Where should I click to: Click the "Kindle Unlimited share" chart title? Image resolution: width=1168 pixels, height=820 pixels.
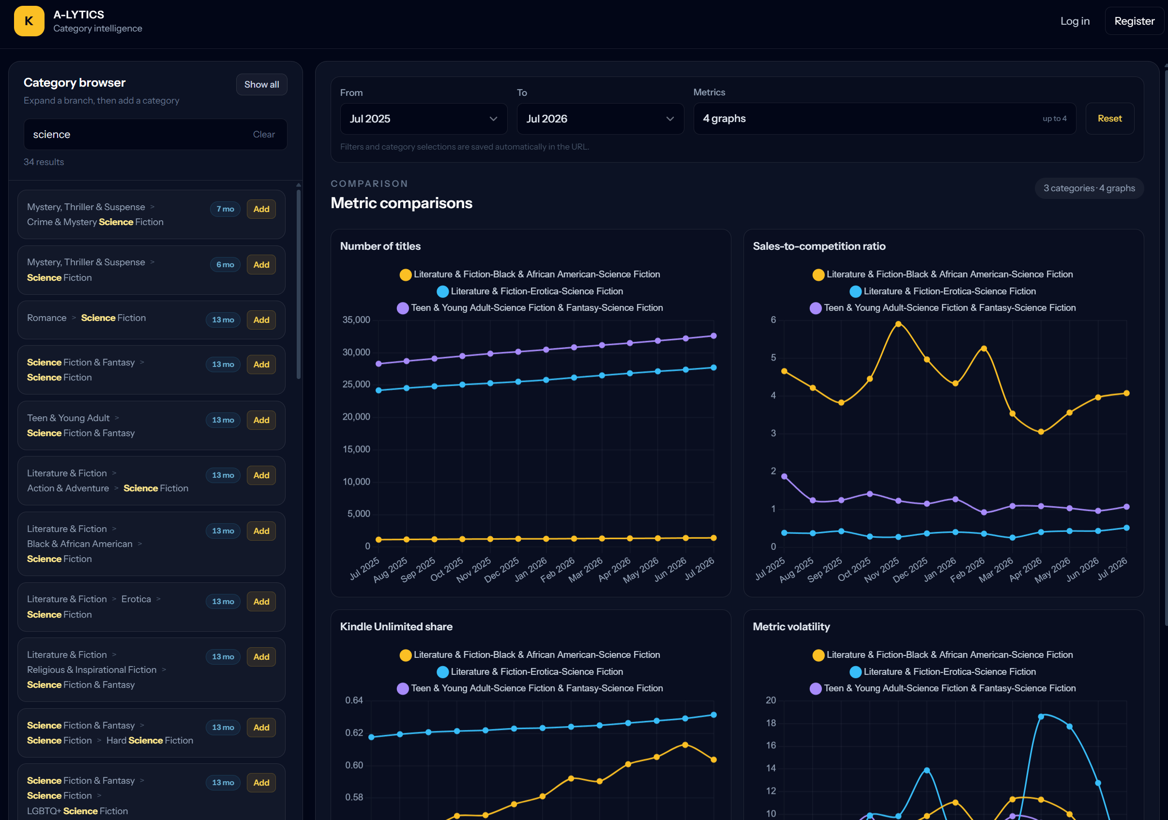(x=396, y=627)
